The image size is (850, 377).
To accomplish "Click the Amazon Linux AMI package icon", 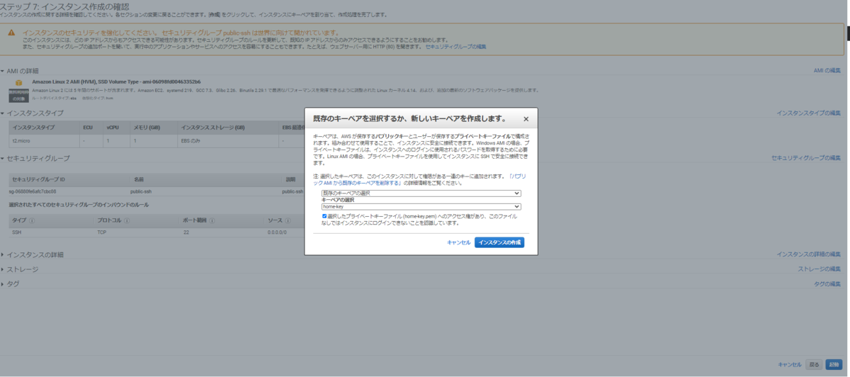I will pos(19,82).
